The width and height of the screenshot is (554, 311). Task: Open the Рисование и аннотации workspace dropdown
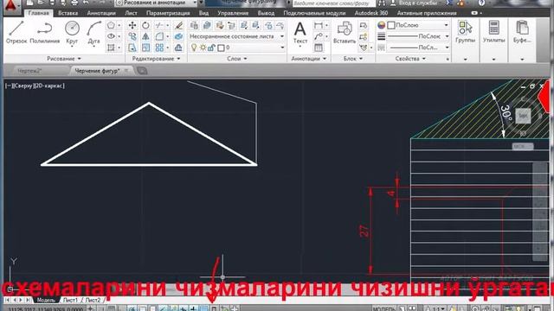[156, 3]
